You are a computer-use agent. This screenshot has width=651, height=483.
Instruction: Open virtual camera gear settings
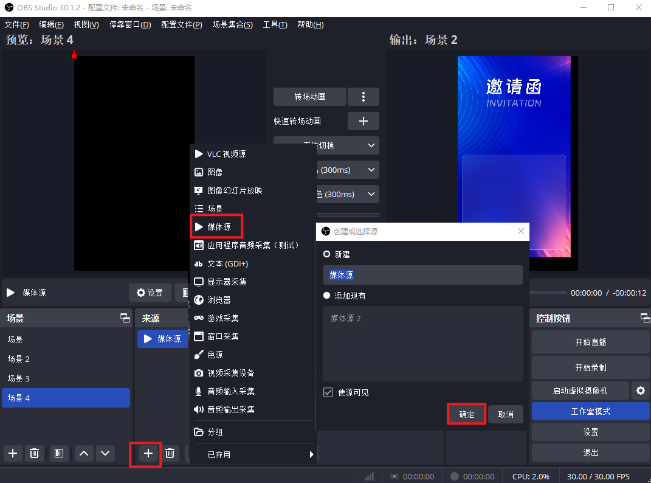(x=640, y=391)
